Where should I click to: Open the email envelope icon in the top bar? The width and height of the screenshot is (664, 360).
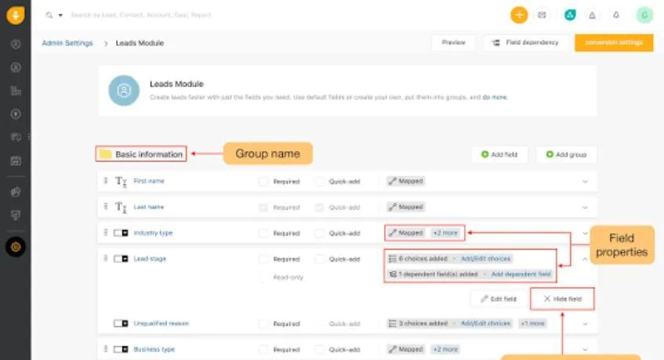(542, 15)
